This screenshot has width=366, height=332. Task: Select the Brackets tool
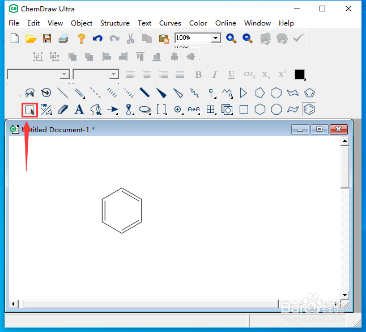click(161, 110)
